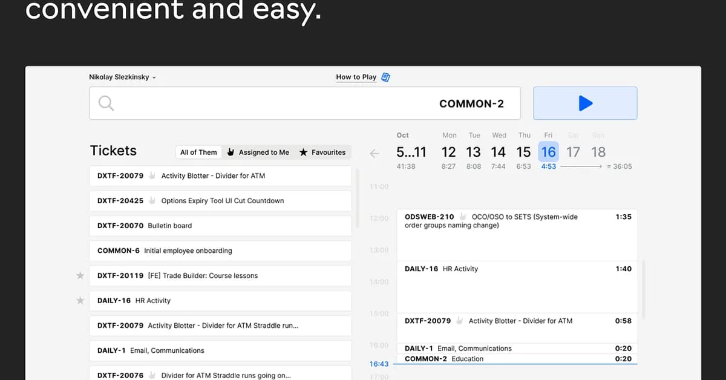
Task: Open the How to Play link
Action: (x=356, y=77)
